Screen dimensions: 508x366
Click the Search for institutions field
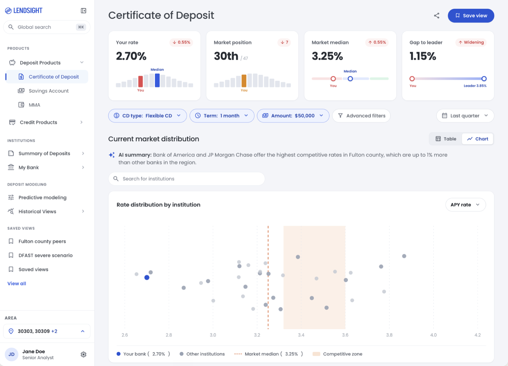(187, 179)
